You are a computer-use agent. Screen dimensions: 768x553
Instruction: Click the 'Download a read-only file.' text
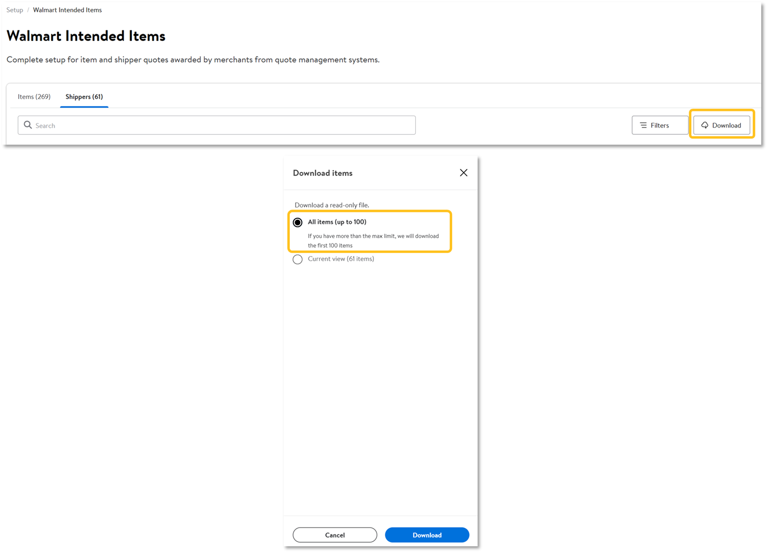click(332, 205)
